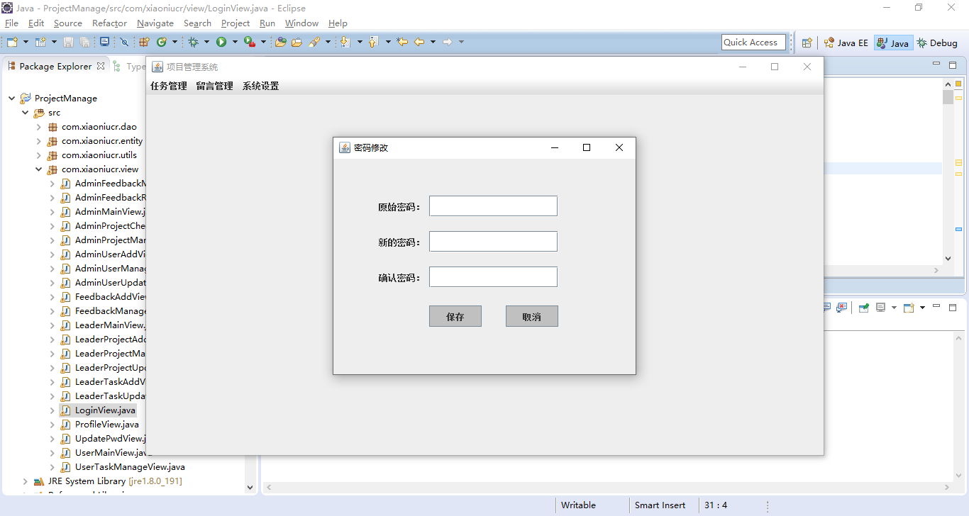Click the Run Last Tool external tools icon
969x516 pixels.
pyautogui.click(x=249, y=42)
